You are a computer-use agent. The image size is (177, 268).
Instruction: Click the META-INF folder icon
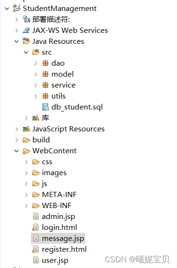[x=36, y=195]
